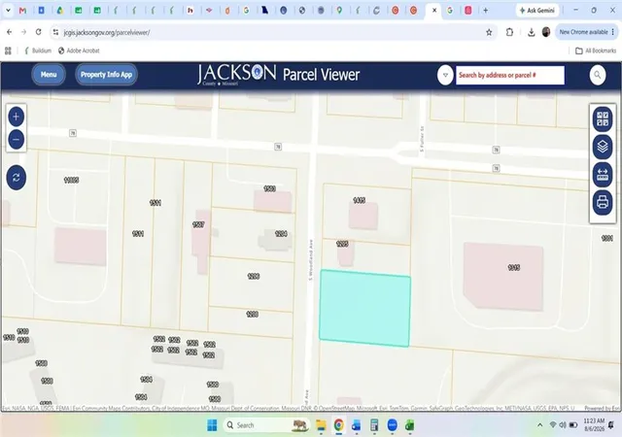This screenshot has width=622, height=437.
Task: Open Outlook from the taskbar
Action: 357,425
